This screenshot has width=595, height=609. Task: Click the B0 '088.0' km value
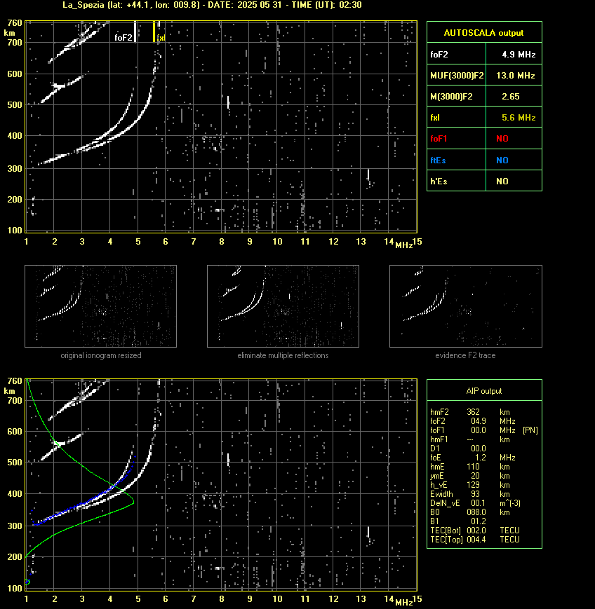[x=476, y=512]
